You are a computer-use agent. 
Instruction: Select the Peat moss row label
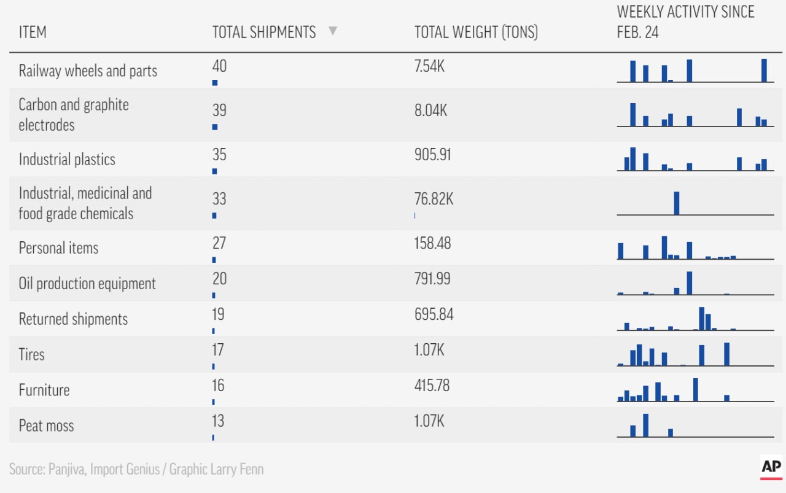[46, 425]
